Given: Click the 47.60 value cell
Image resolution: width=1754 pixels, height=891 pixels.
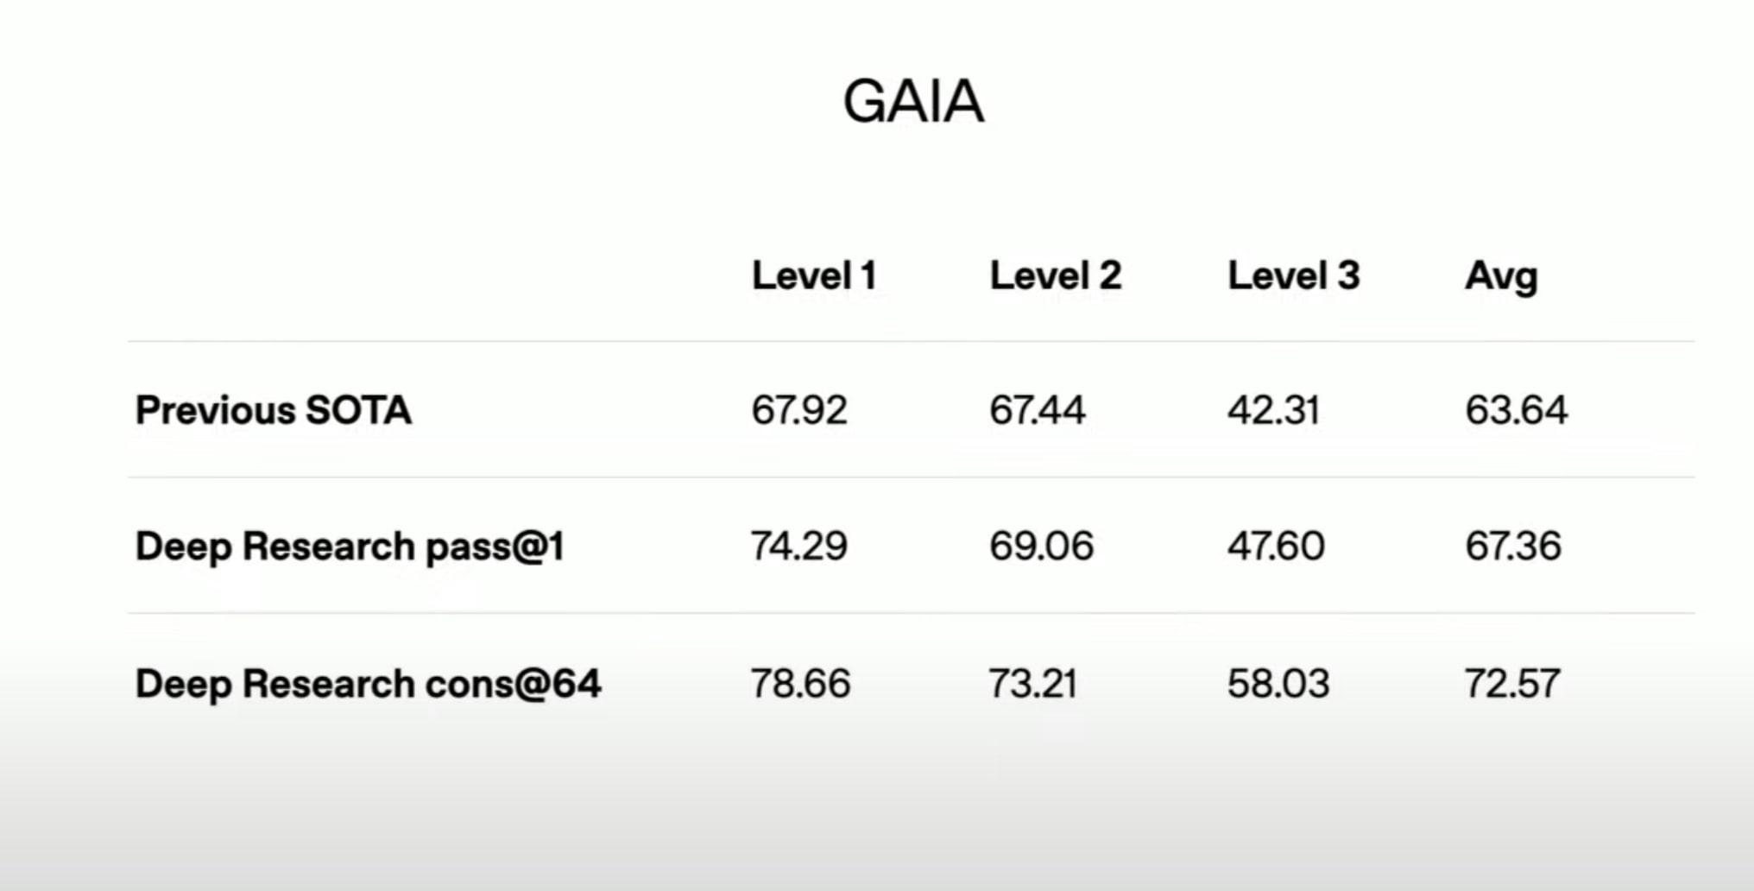Looking at the screenshot, I should (x=1276, y=547).
